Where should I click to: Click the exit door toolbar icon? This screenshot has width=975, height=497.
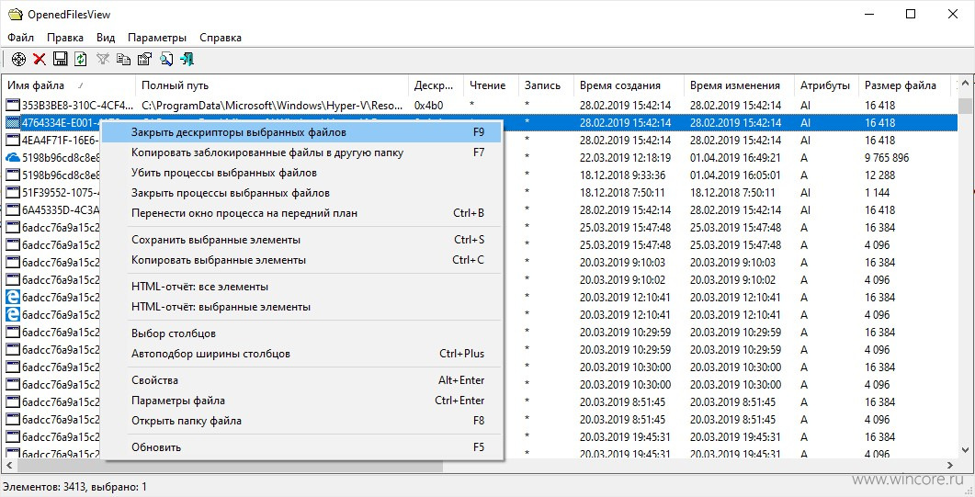coord(187,59)
